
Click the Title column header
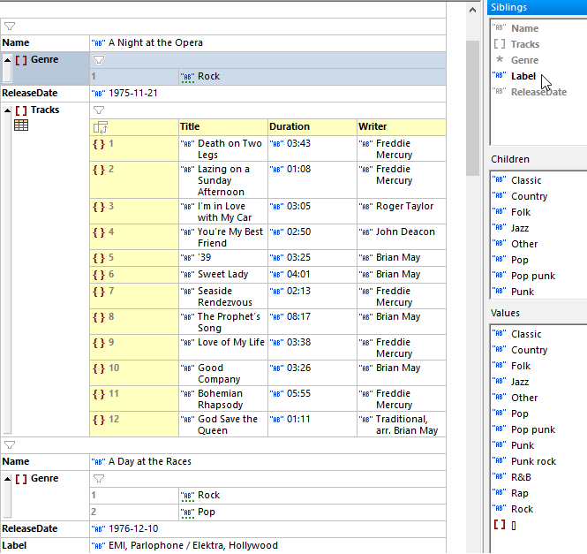pos(190,127)
